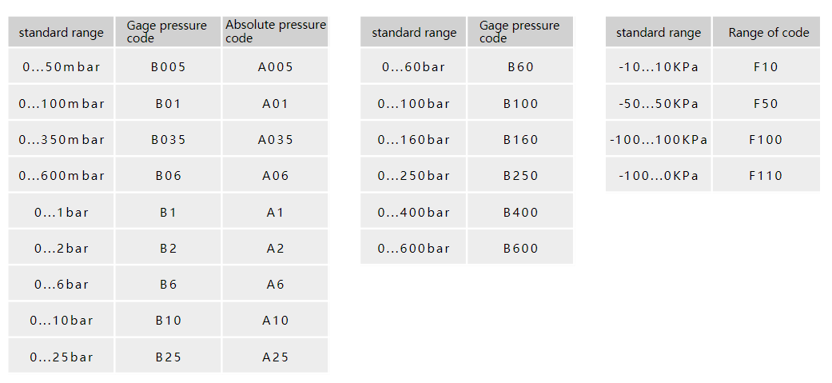Click the B600 gage pressure code
Viewport: 832px width, 383px height.
[520, 249]
